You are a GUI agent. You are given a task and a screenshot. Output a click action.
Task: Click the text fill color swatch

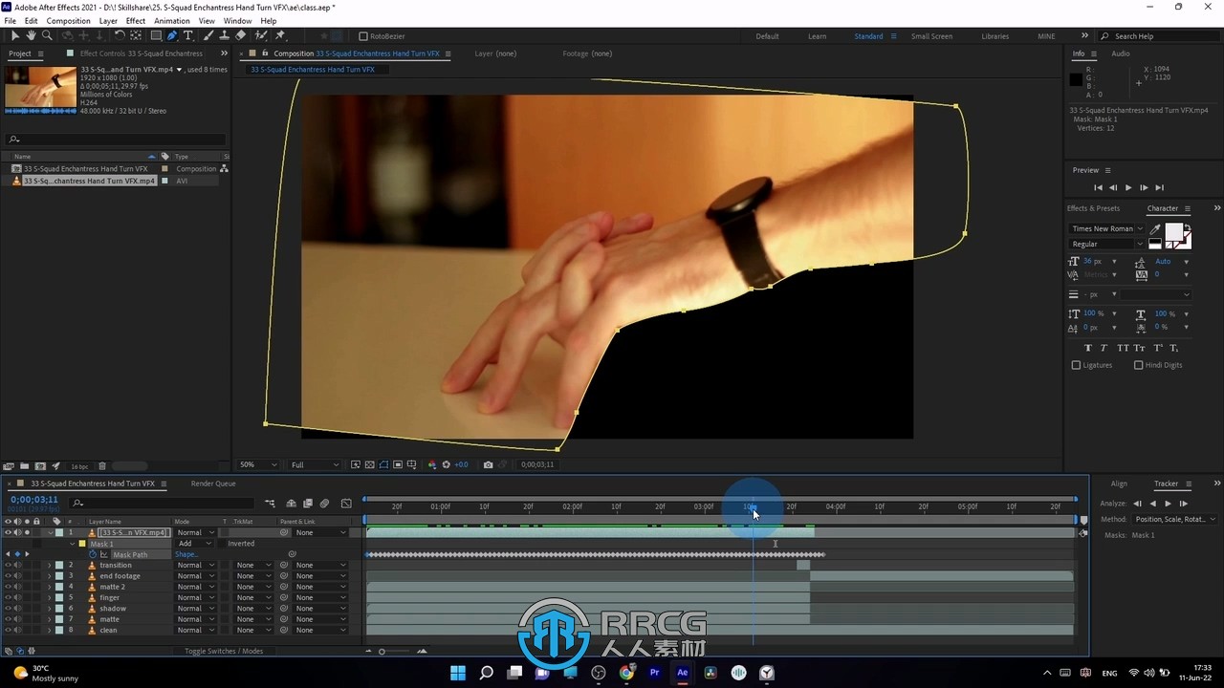(x=1174, y=232)
